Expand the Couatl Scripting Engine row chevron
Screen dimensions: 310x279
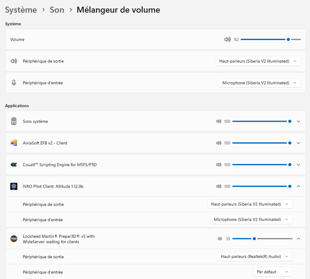tap(298, 165)
